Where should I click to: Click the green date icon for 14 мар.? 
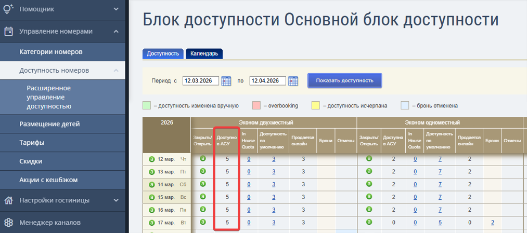point(151,185)
